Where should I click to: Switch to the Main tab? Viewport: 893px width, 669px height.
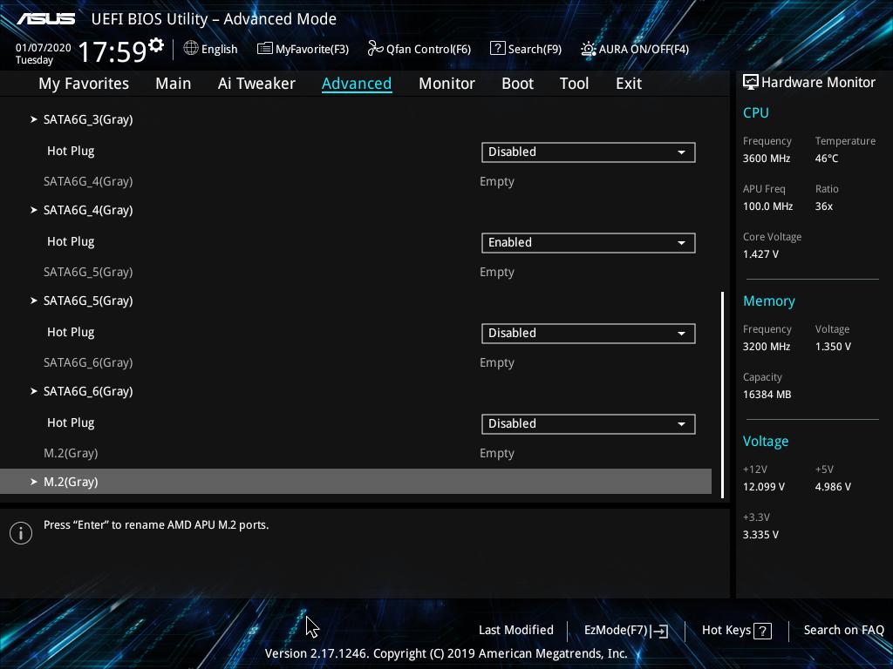[x=174, y=84]
